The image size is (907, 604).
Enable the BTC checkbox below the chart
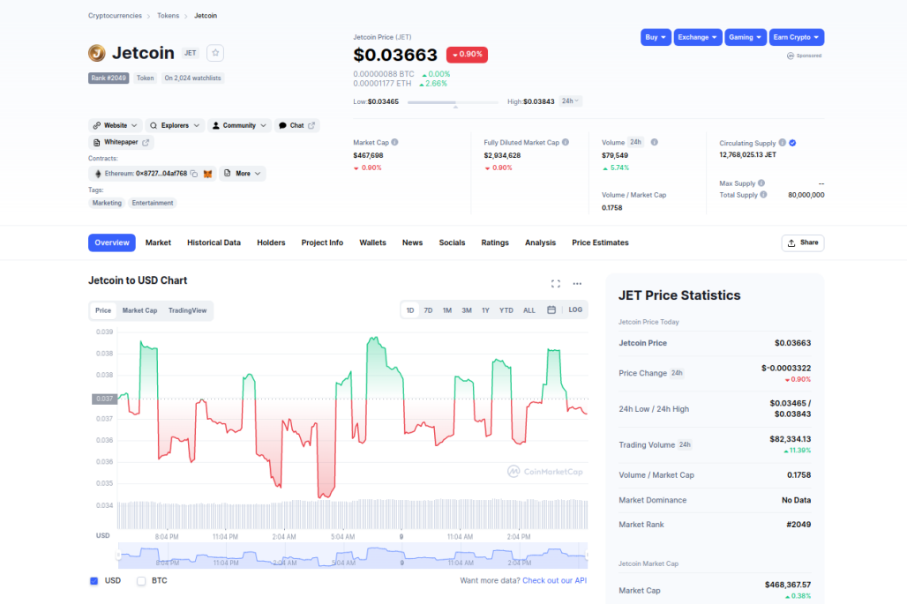140,580
